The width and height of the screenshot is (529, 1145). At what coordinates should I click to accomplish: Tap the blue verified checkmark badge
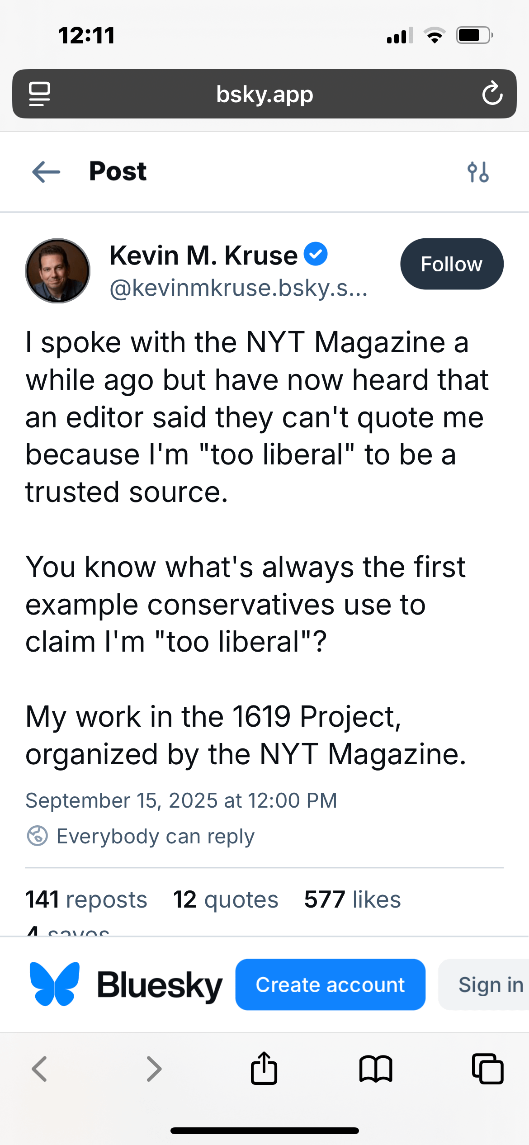(x=316, y=254)
